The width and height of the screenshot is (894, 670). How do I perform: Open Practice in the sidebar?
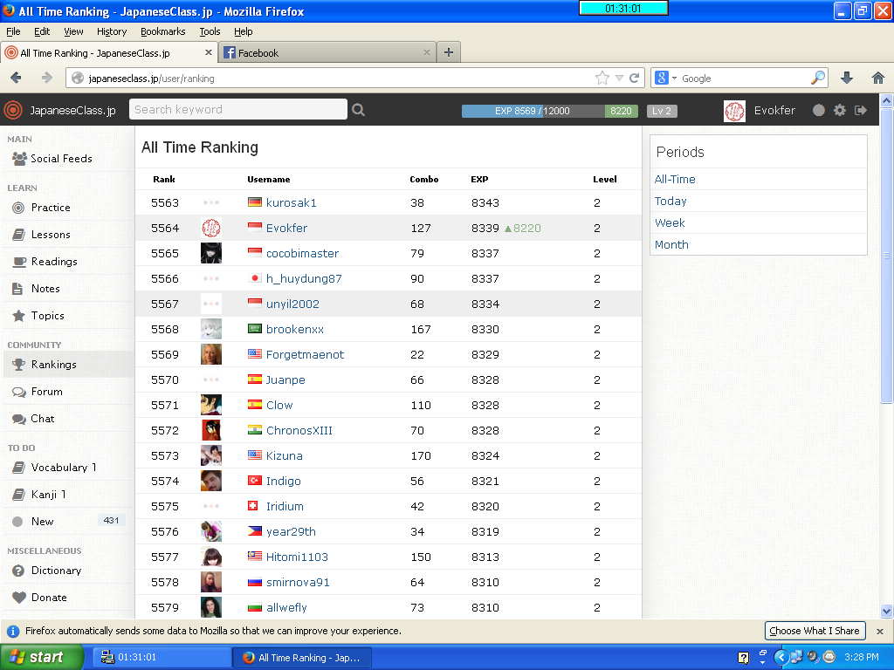(51, 208)
